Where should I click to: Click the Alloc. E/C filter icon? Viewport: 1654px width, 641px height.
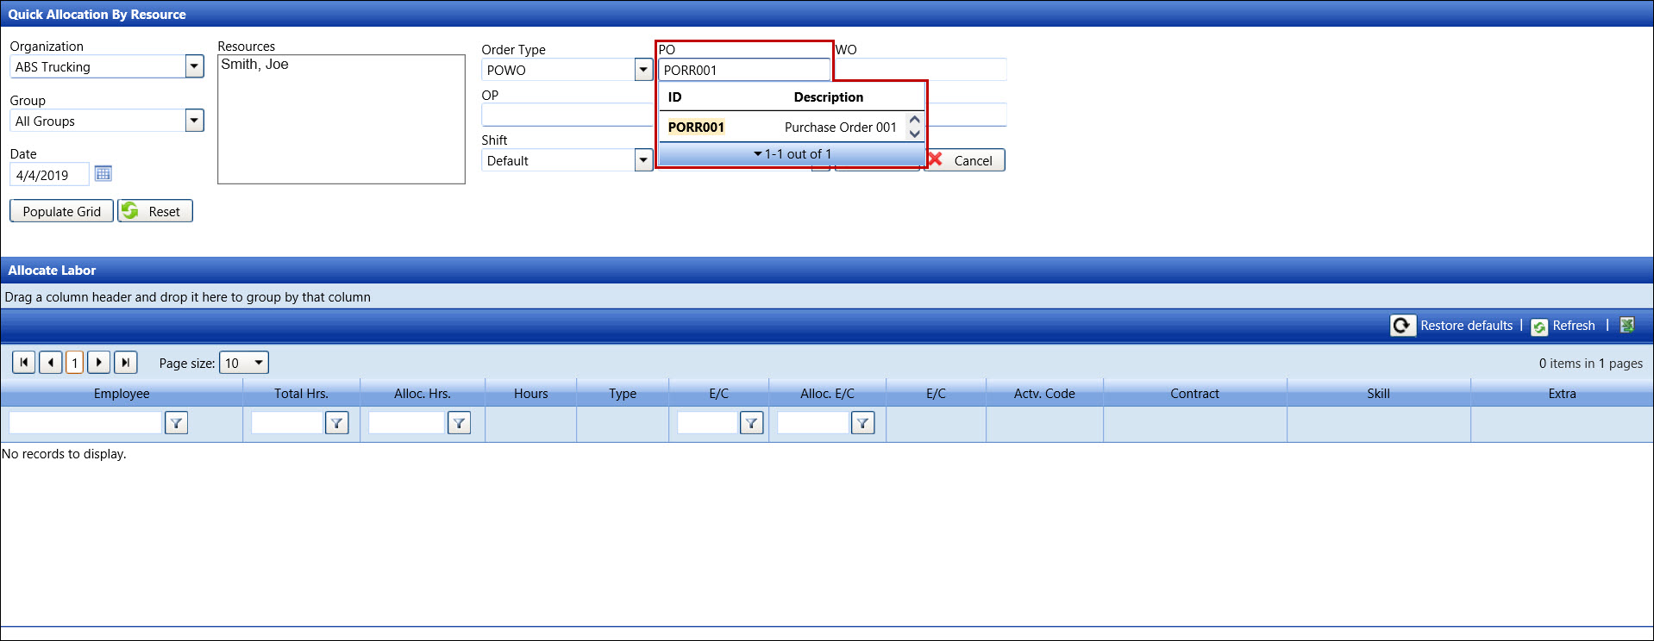[862, 423]
